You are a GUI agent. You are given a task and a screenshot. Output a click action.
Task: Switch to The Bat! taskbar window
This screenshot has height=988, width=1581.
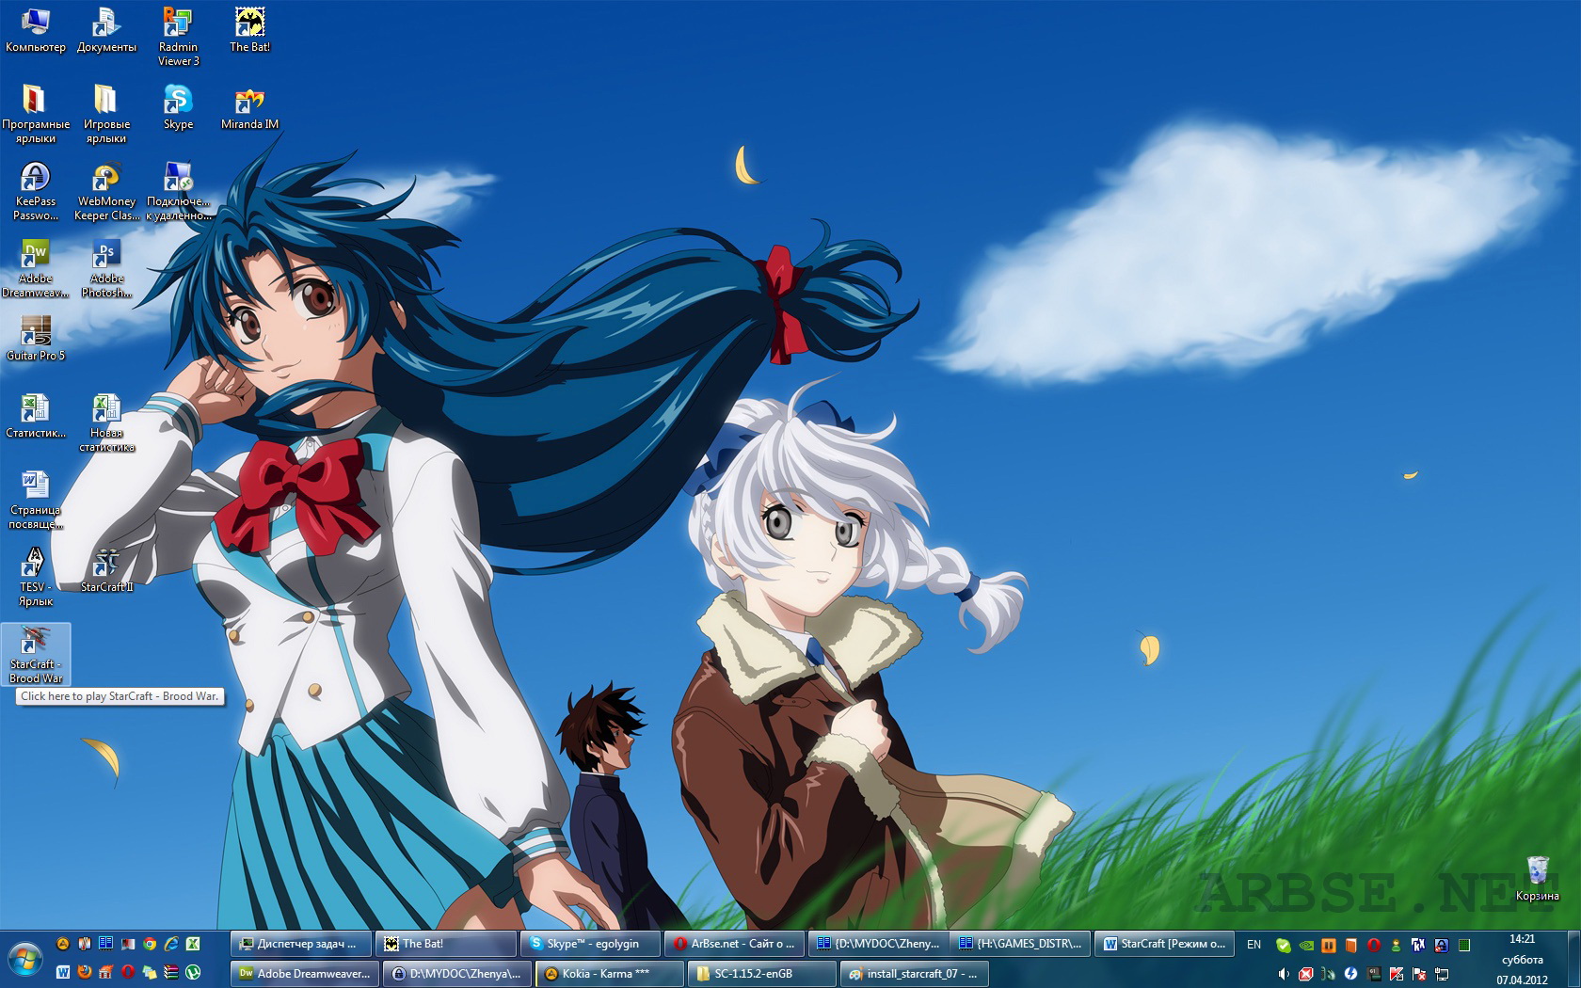(446, 944)
